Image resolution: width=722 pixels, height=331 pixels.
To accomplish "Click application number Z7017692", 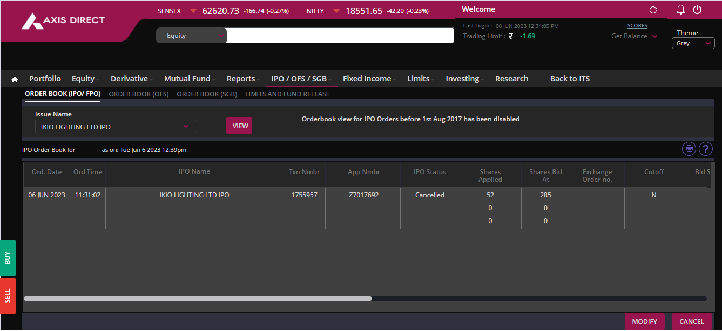I will pos(364,195).
